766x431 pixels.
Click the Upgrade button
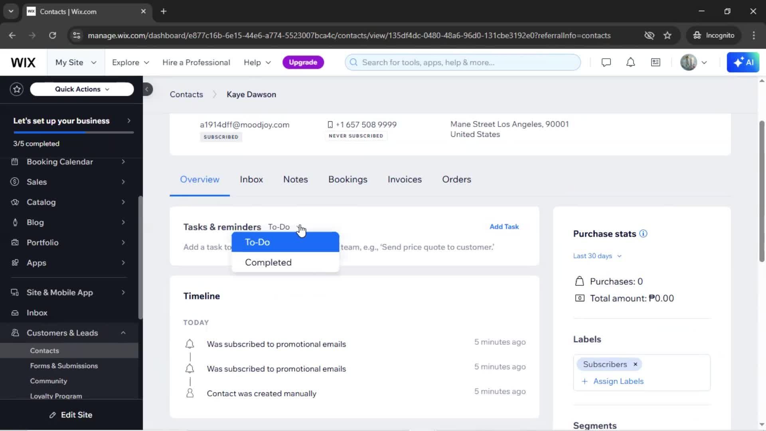[303, 62]
